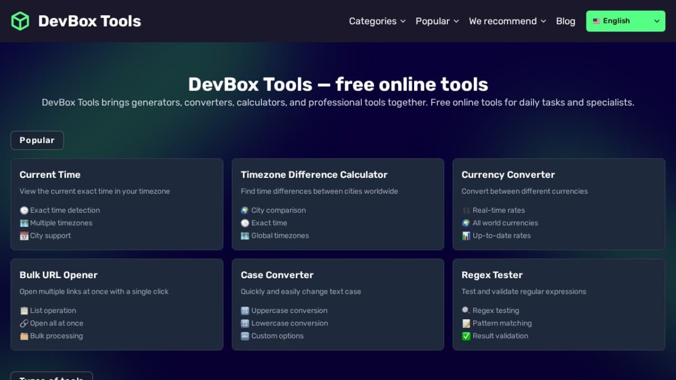
Task: Expand the We recommend menu
Action: 506,21
